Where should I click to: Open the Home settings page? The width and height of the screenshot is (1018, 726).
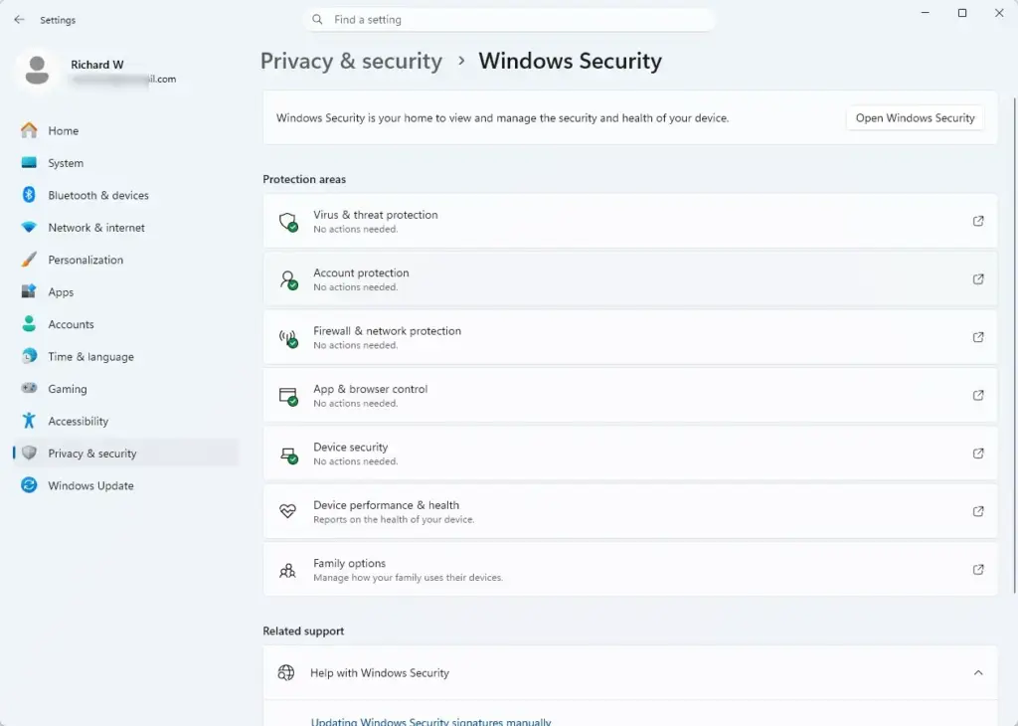(x=125, y=130)
